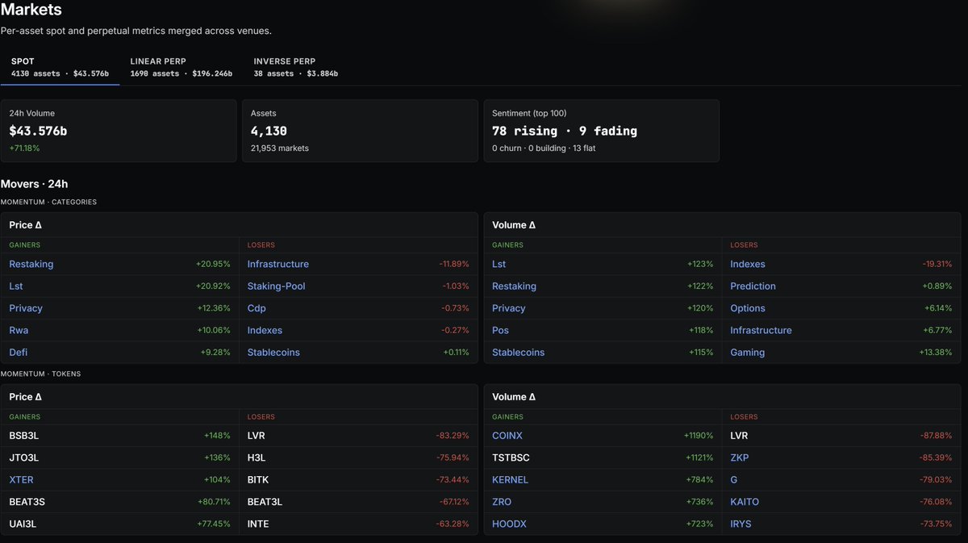Open Privacy category with +120% volume
968x543 pixels.
pos(509,308)
